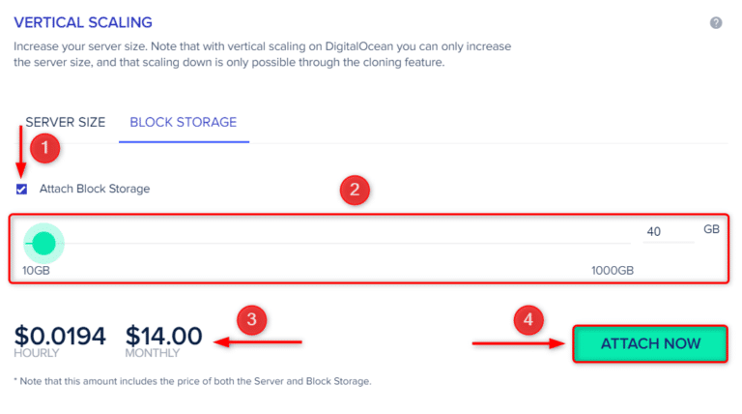Click the 1000GB maximum slider label
Image resolution: width=742 pixels, height=414 pixels.
(613, 270)
